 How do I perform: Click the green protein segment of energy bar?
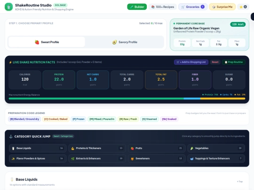96,99
